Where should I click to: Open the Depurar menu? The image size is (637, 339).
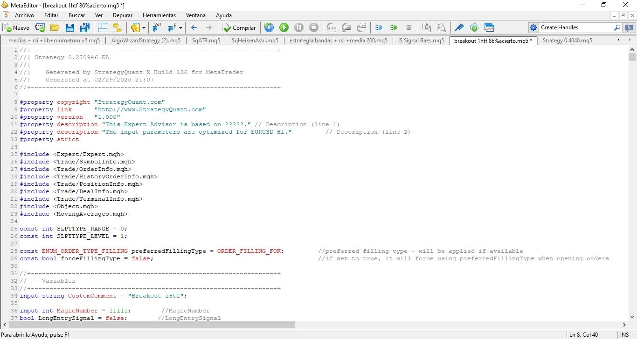click(123, 15)
